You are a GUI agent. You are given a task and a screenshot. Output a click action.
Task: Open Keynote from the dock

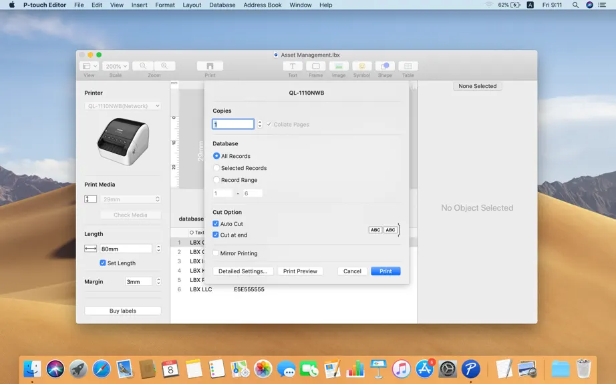[x=378, y=369]
